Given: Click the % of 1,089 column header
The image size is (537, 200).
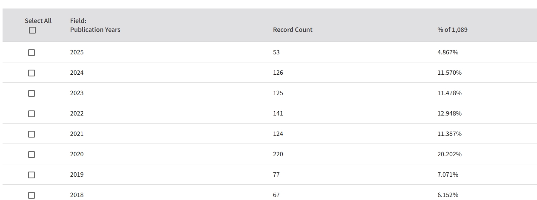Looking at the screenshot, I should 452,30.
